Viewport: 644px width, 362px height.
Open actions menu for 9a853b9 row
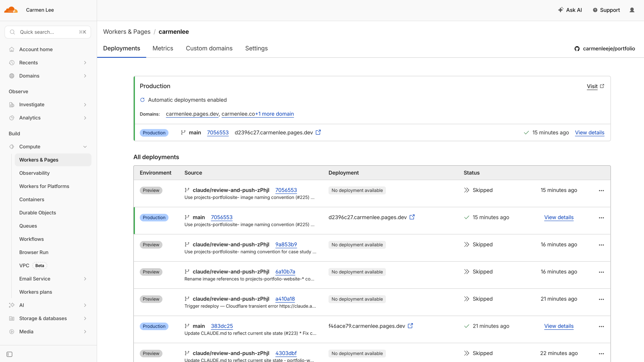[x=601, y=245]
